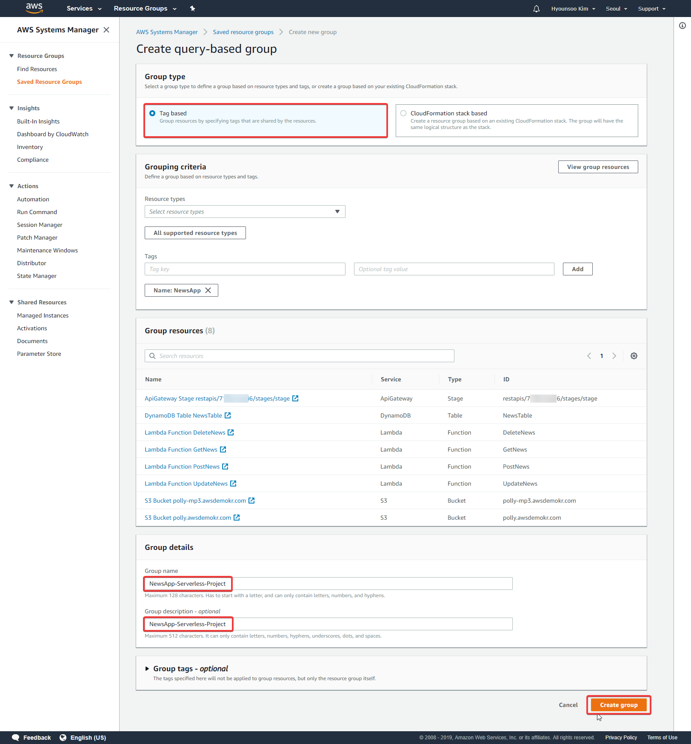This screenshot has height=744, width=691.
Task: Navigate to Session Manager
Action: 40,225
